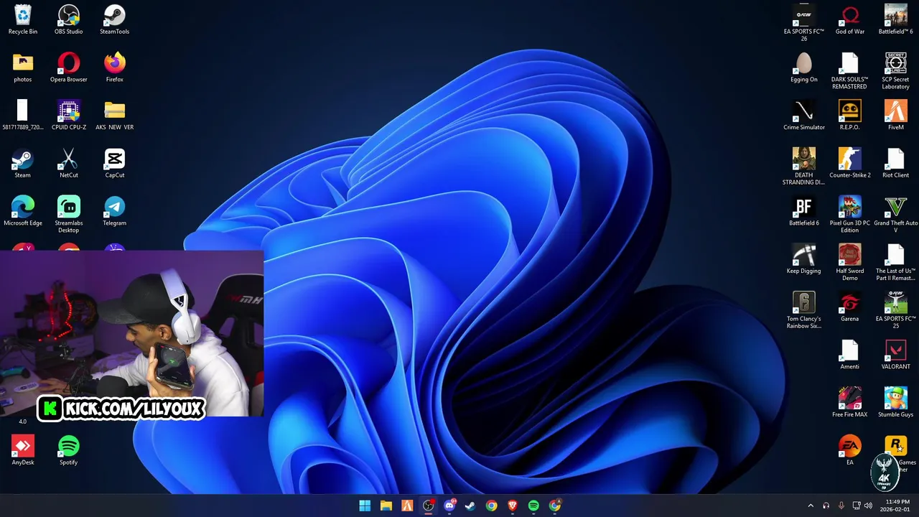
Task: Launch the Counter-Strike 2 shortcut
Action: 850,163
